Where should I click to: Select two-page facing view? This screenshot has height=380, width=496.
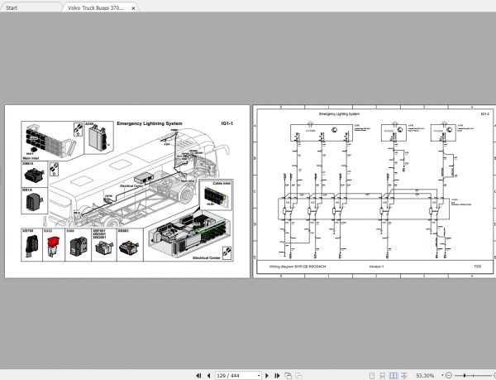click(x=393, y=376)
